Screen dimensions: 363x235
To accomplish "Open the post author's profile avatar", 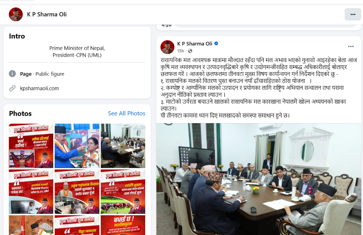I will (x=167, y=47).
